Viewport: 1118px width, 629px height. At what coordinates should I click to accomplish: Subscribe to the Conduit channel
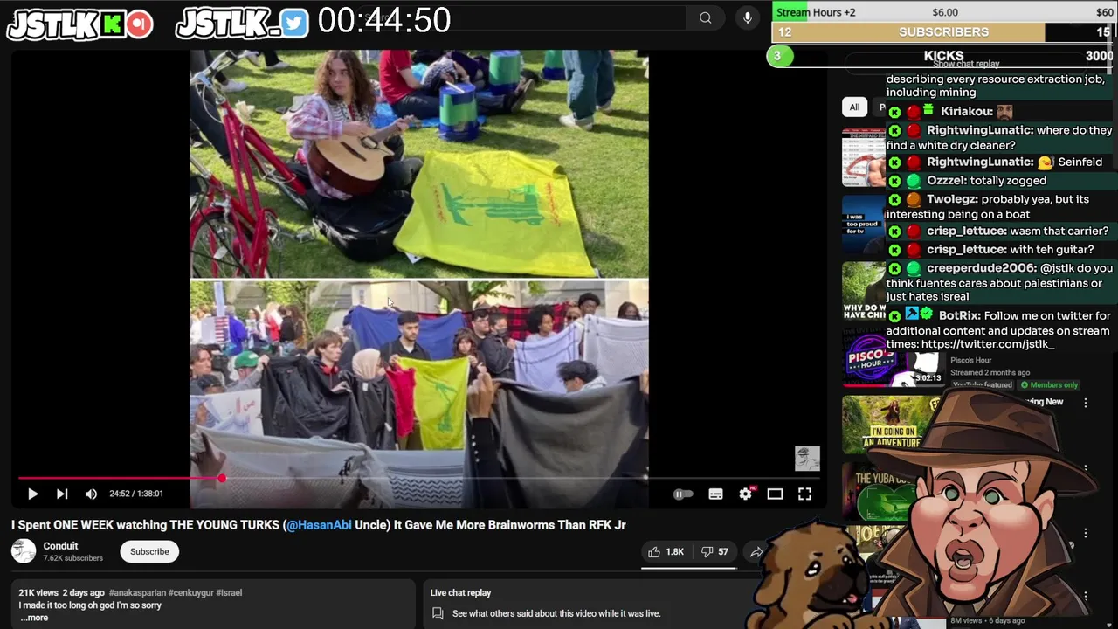tap(149, 551)
